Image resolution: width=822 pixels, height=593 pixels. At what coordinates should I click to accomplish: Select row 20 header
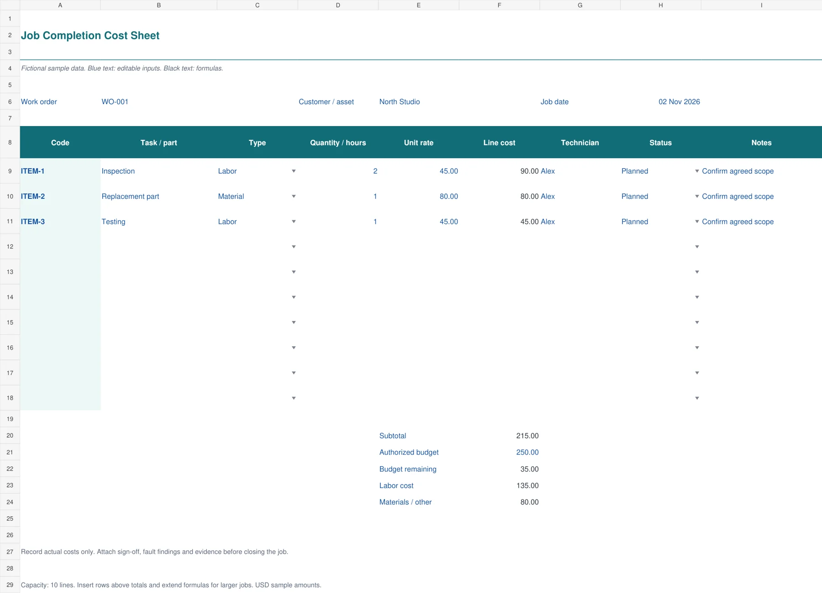(10, 436)
